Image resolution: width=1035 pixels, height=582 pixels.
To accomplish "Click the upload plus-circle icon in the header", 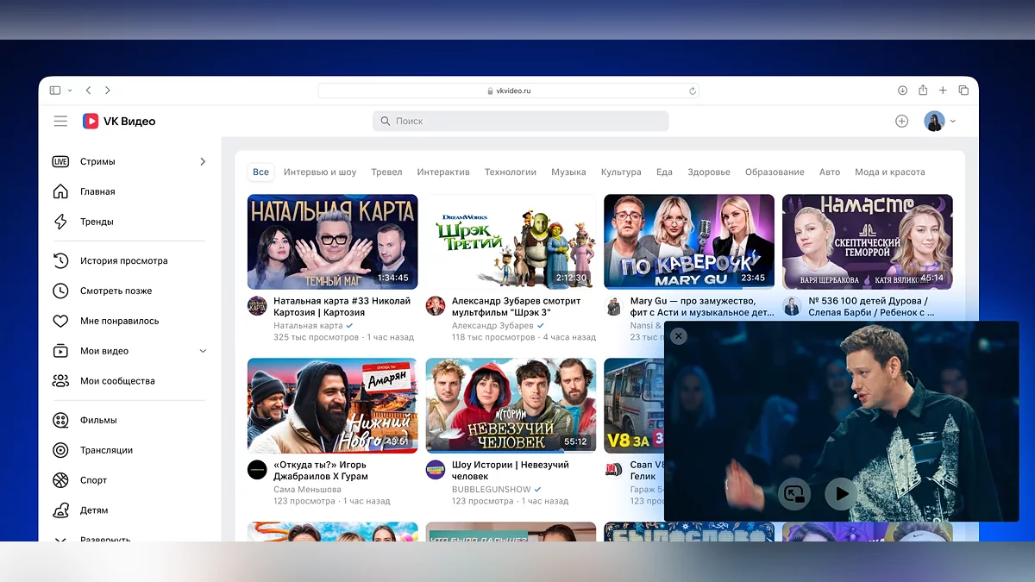I will [901, 122].
